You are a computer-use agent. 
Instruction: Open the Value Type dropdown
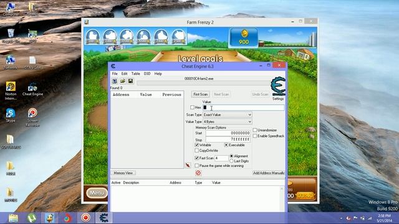(x=227, y=122)
